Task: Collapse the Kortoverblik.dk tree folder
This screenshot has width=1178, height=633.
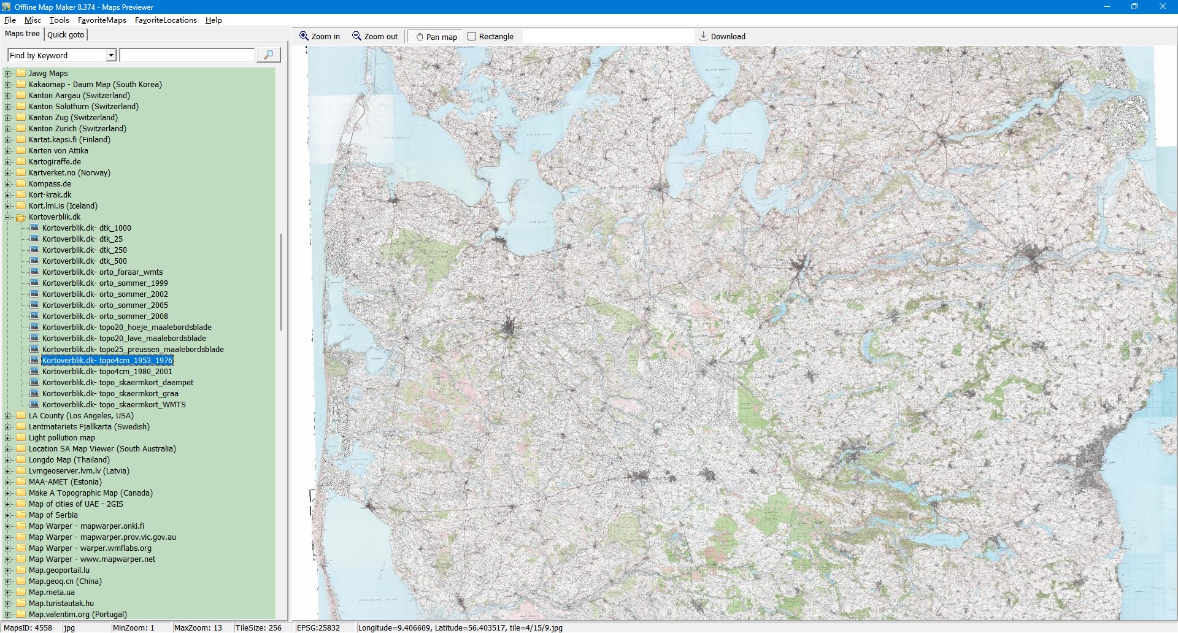Action: 8,217
